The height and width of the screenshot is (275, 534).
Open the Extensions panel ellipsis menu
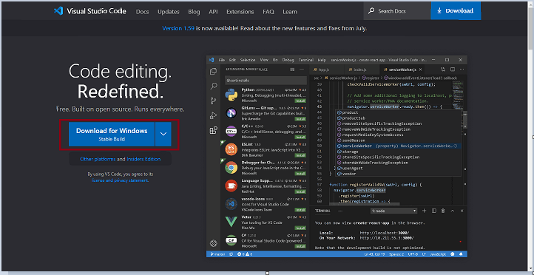click(302, 69)
